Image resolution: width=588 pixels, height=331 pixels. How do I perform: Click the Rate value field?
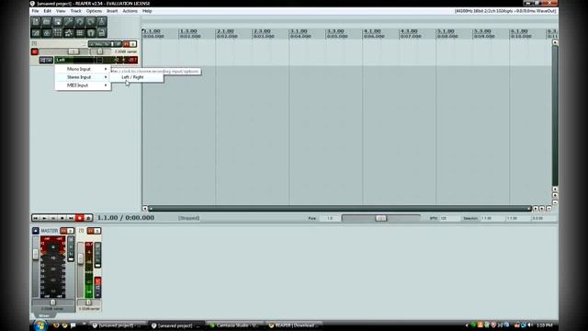coord(330,218)
